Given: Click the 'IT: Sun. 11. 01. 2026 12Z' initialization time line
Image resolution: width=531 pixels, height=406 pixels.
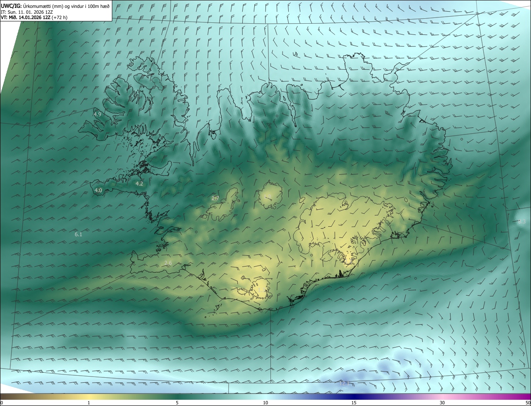Looking at the screenshot, I should click(x=27, y=12).
